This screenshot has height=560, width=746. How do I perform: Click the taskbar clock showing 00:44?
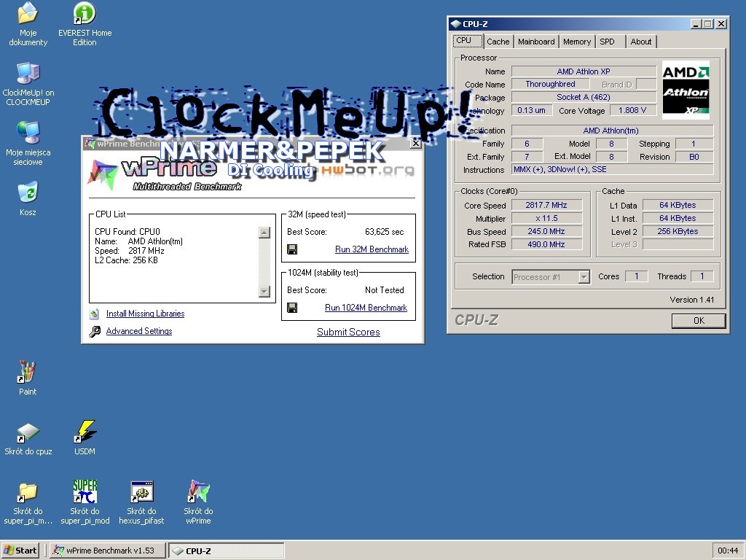[728, 551]
